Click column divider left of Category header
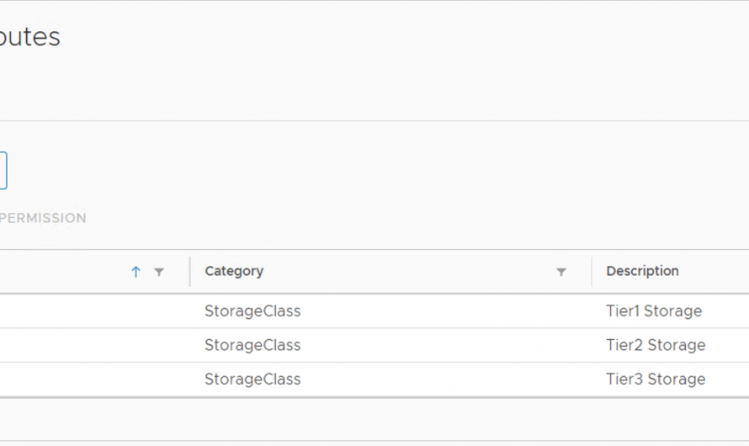 pyautogui.click(x=190, y=272)
